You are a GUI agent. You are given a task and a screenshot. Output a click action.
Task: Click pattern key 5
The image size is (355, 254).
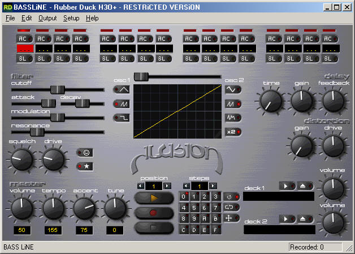coord(194,208)
